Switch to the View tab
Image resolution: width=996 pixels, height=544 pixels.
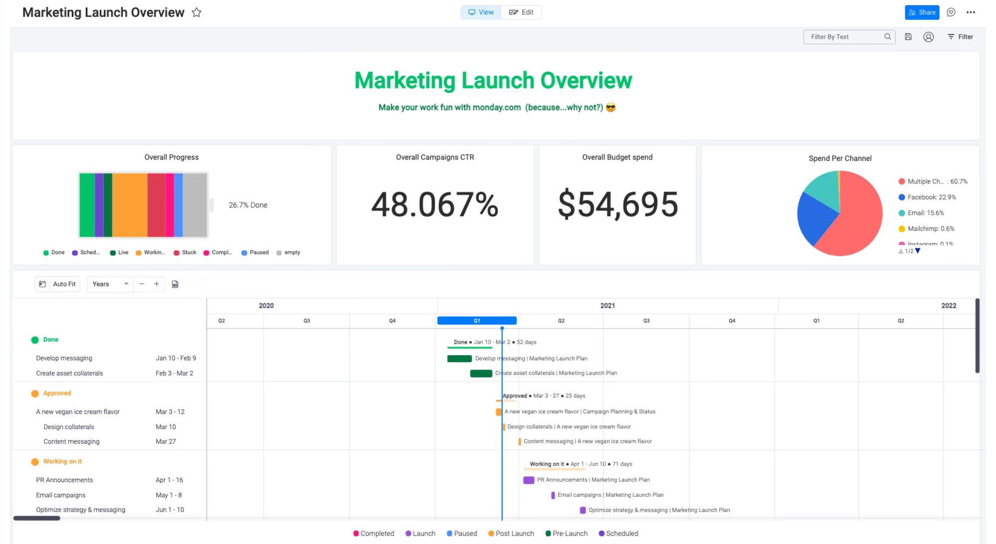[481, 12]
